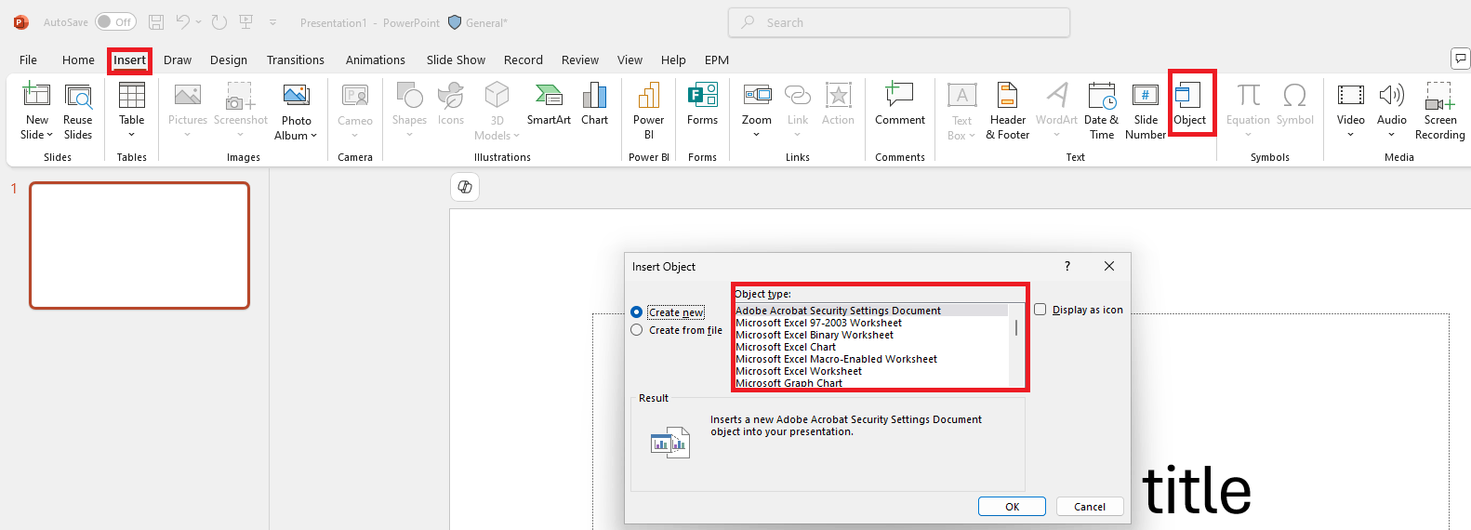Open Header & Footer settings
The height and width of the screenshot is (530, 1471).
1007,111
